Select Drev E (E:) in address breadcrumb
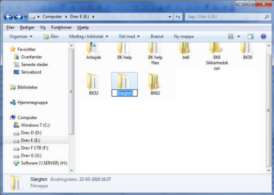The width and height of the screenshot is (274, 195). (x=79, y=17)
